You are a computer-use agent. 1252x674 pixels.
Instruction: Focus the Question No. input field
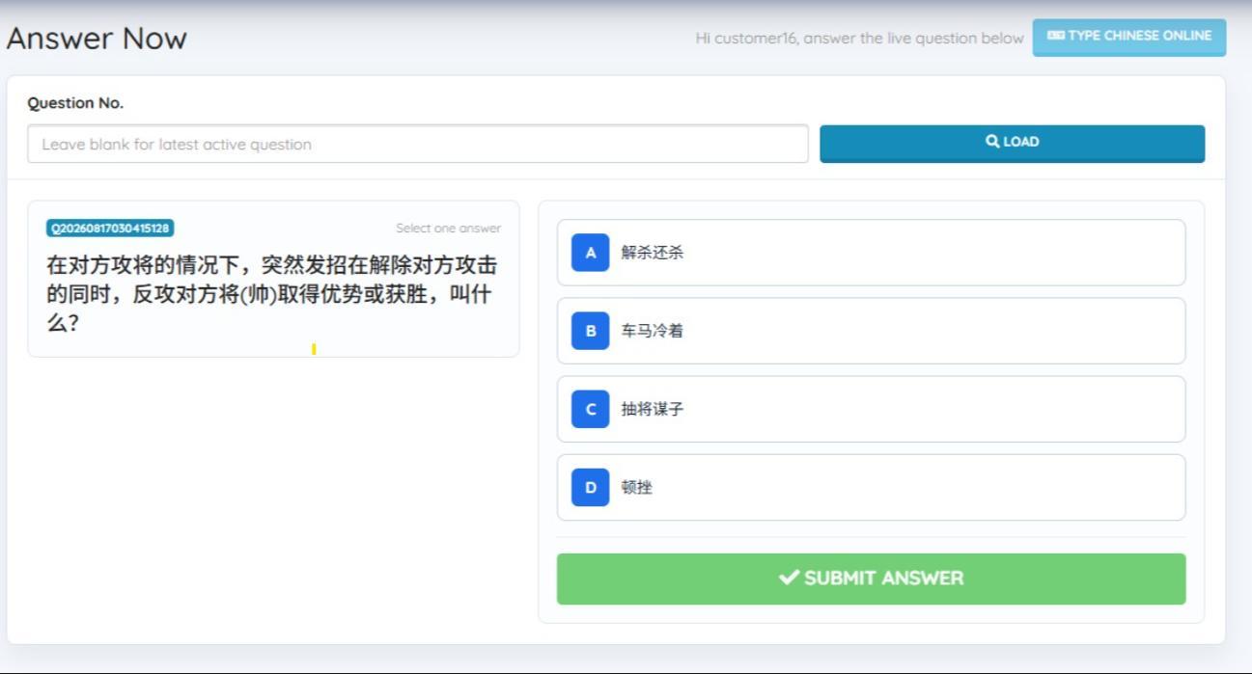tap(418, 145)
